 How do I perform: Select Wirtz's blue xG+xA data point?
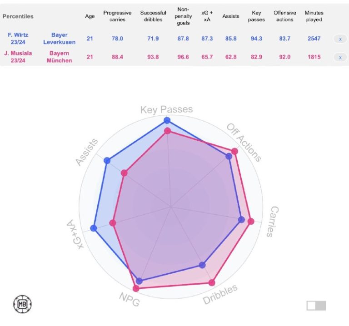point(94,228)
